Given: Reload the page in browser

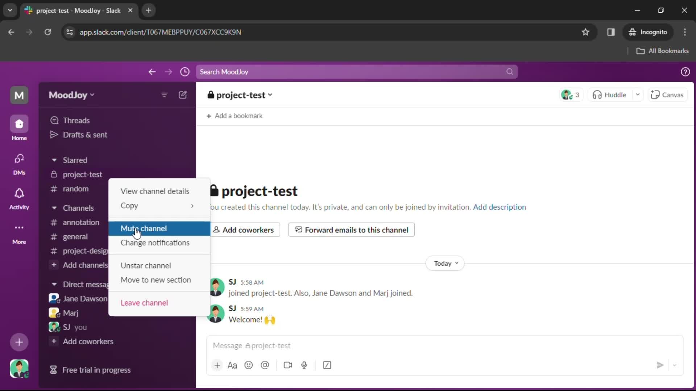Looking at the screenshot, I should point(47,32).
